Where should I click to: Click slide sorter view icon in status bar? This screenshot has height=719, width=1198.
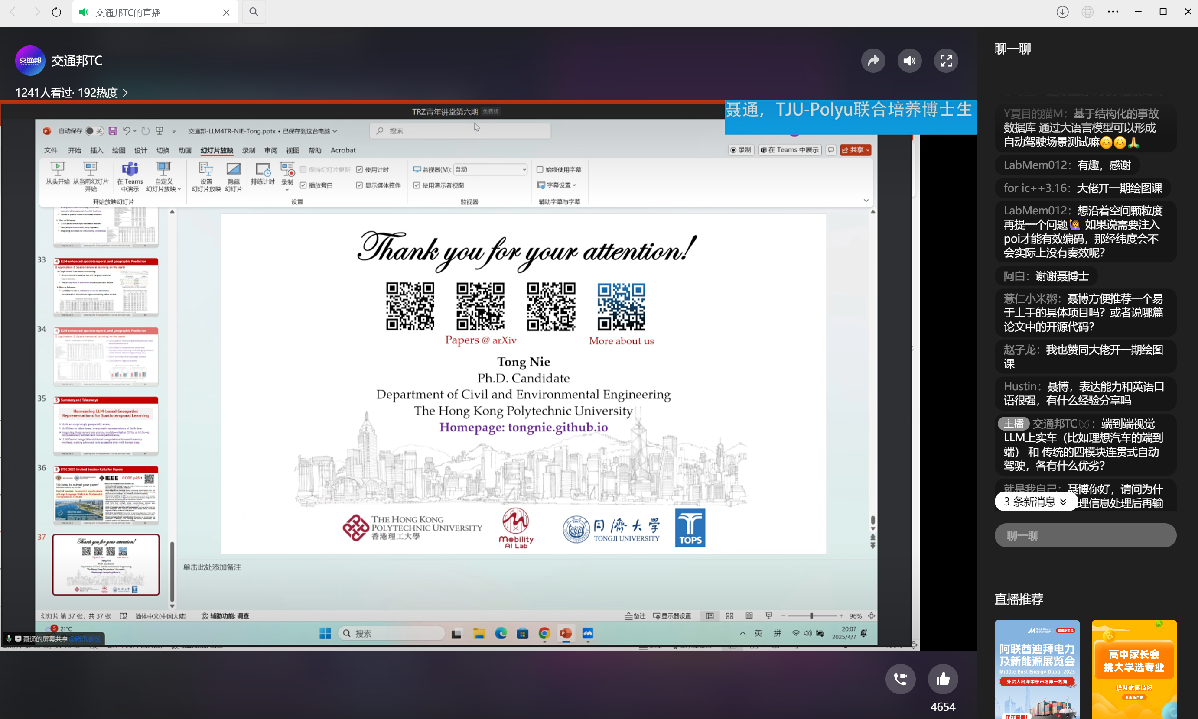pos(729,616)
